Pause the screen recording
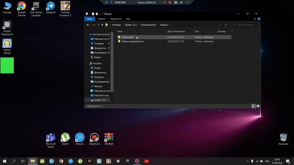 pos(164,2)
